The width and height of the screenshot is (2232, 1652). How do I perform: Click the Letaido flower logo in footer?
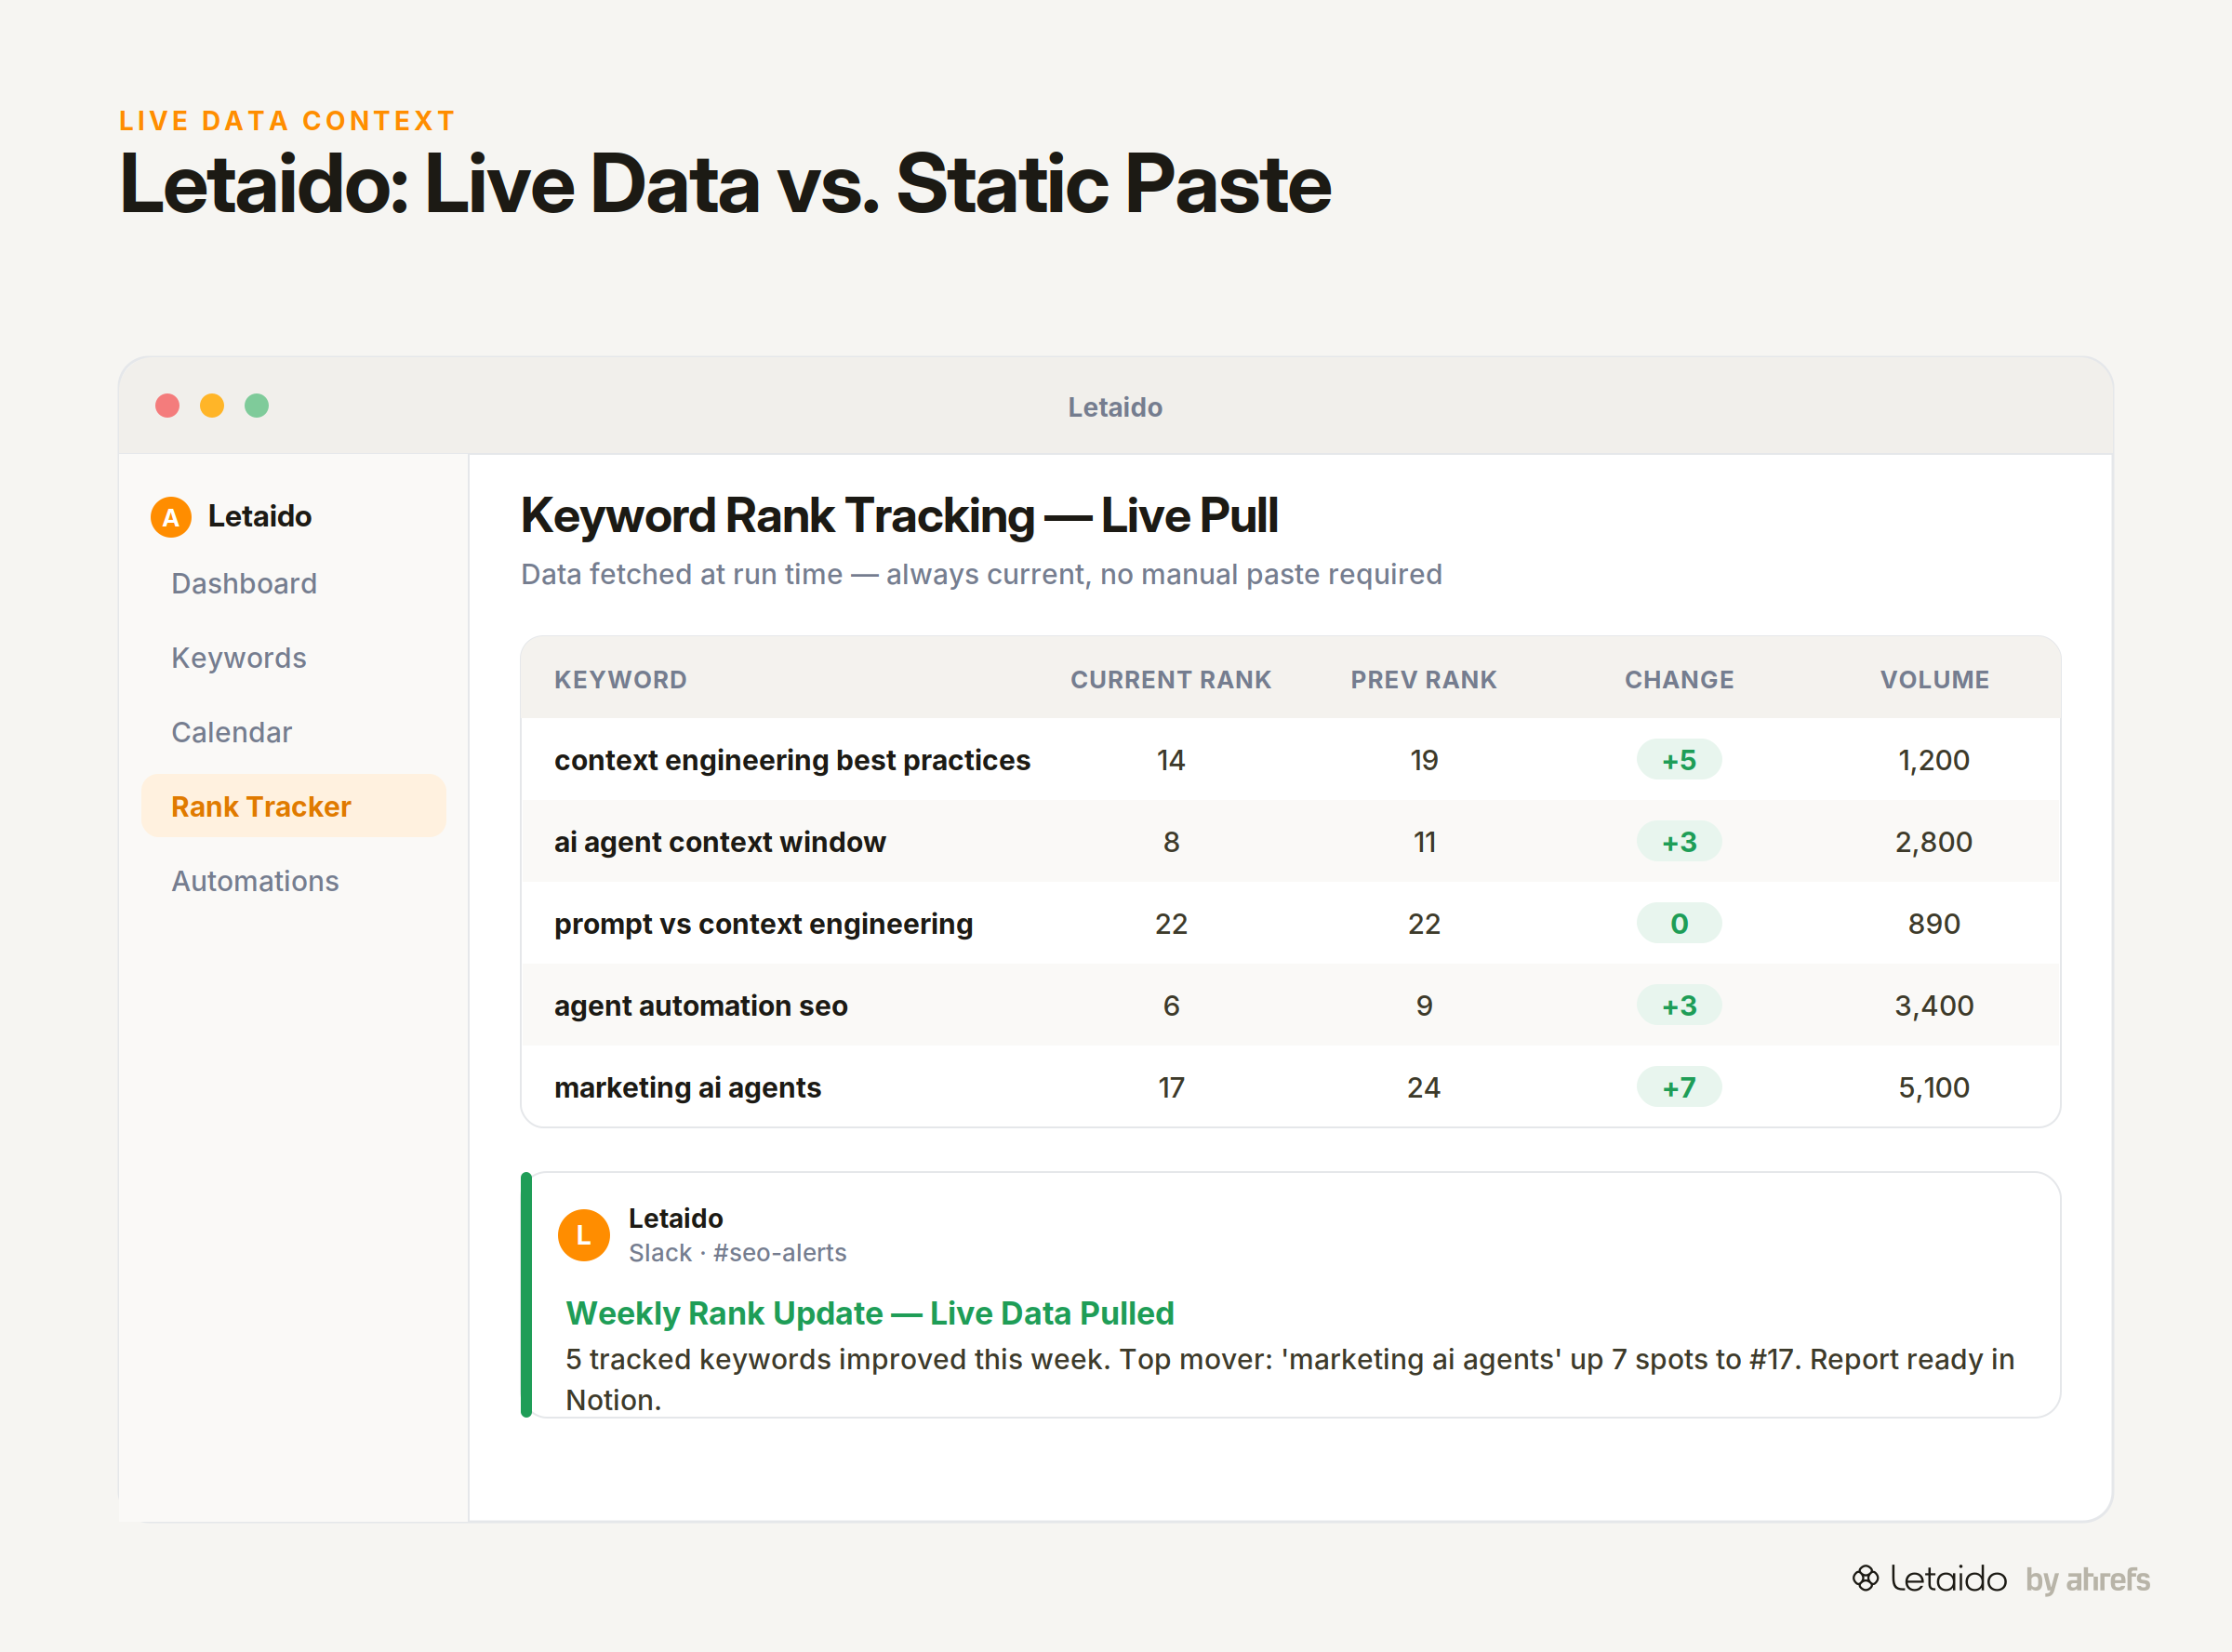(1866, 1578)
